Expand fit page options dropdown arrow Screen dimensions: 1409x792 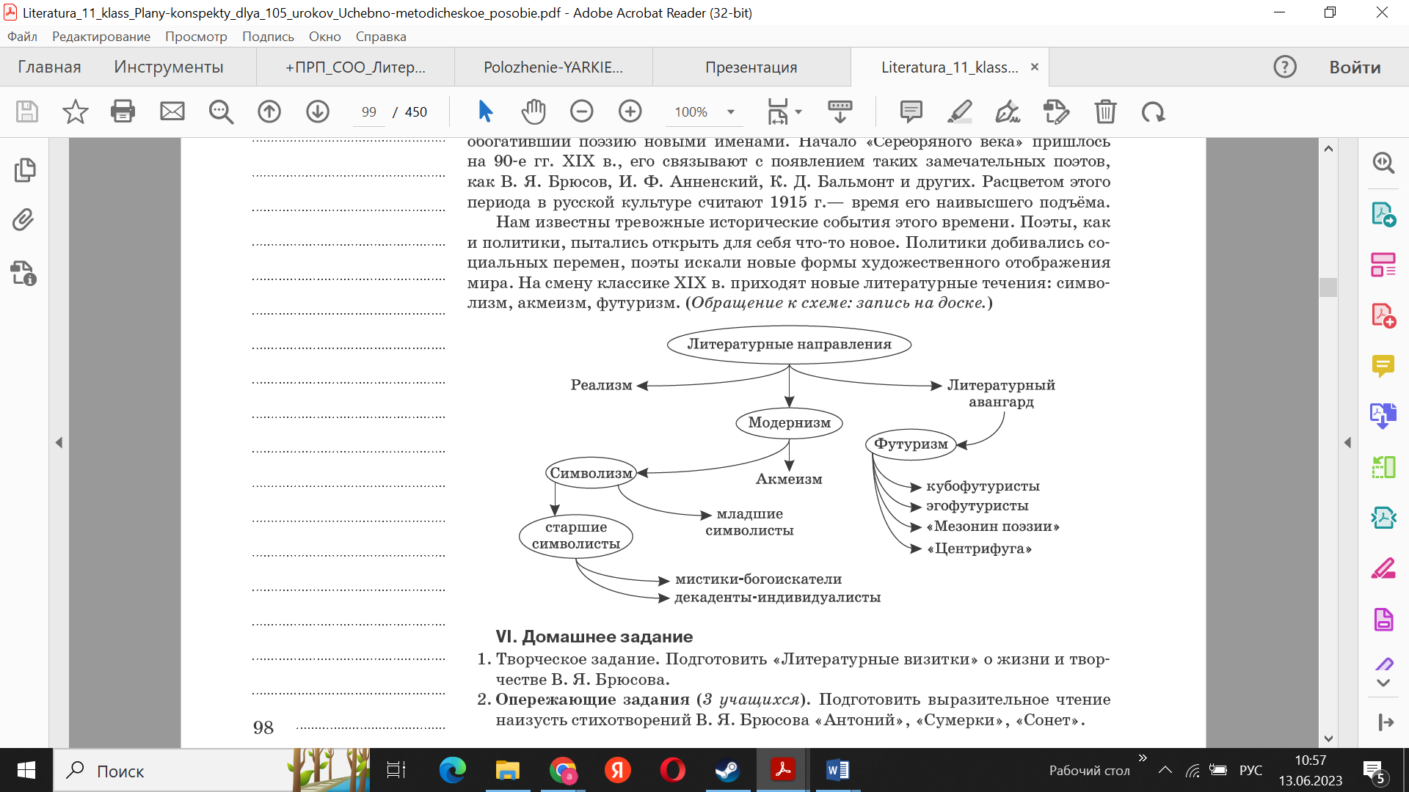pyautogui.click(x=798, y=111)
